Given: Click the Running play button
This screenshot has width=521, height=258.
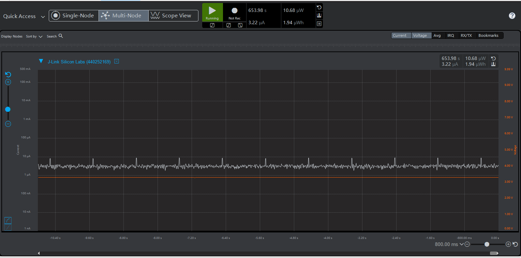Looking at the screenshot, I should pos(212,12).
